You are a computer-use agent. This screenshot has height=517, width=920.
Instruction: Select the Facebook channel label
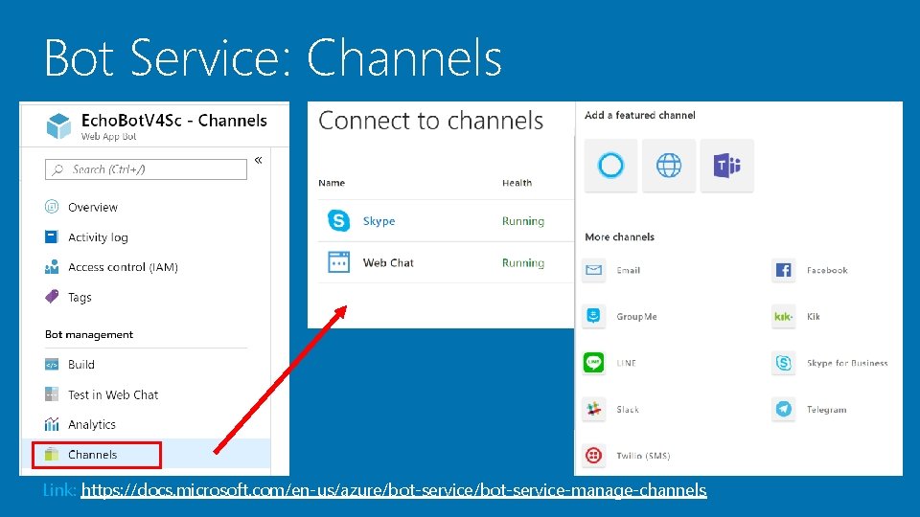click(x=827, y=270)
